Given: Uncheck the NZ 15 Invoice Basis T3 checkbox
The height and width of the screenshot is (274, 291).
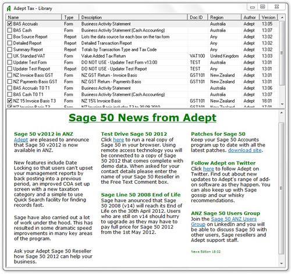Looking at the screenshot, I should click(9, 101).
